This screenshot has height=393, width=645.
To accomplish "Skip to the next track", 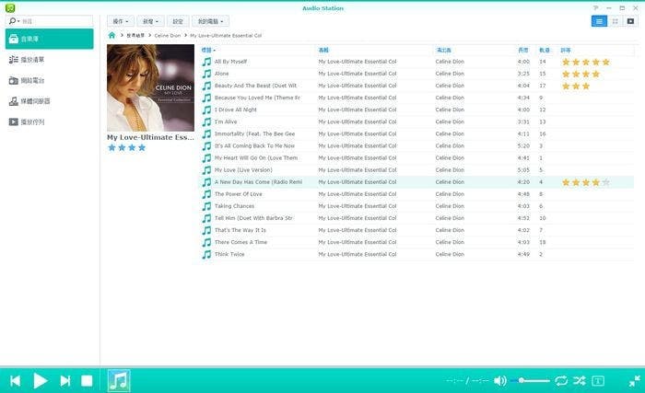I will pyautogui.click(x=64, y=380).
